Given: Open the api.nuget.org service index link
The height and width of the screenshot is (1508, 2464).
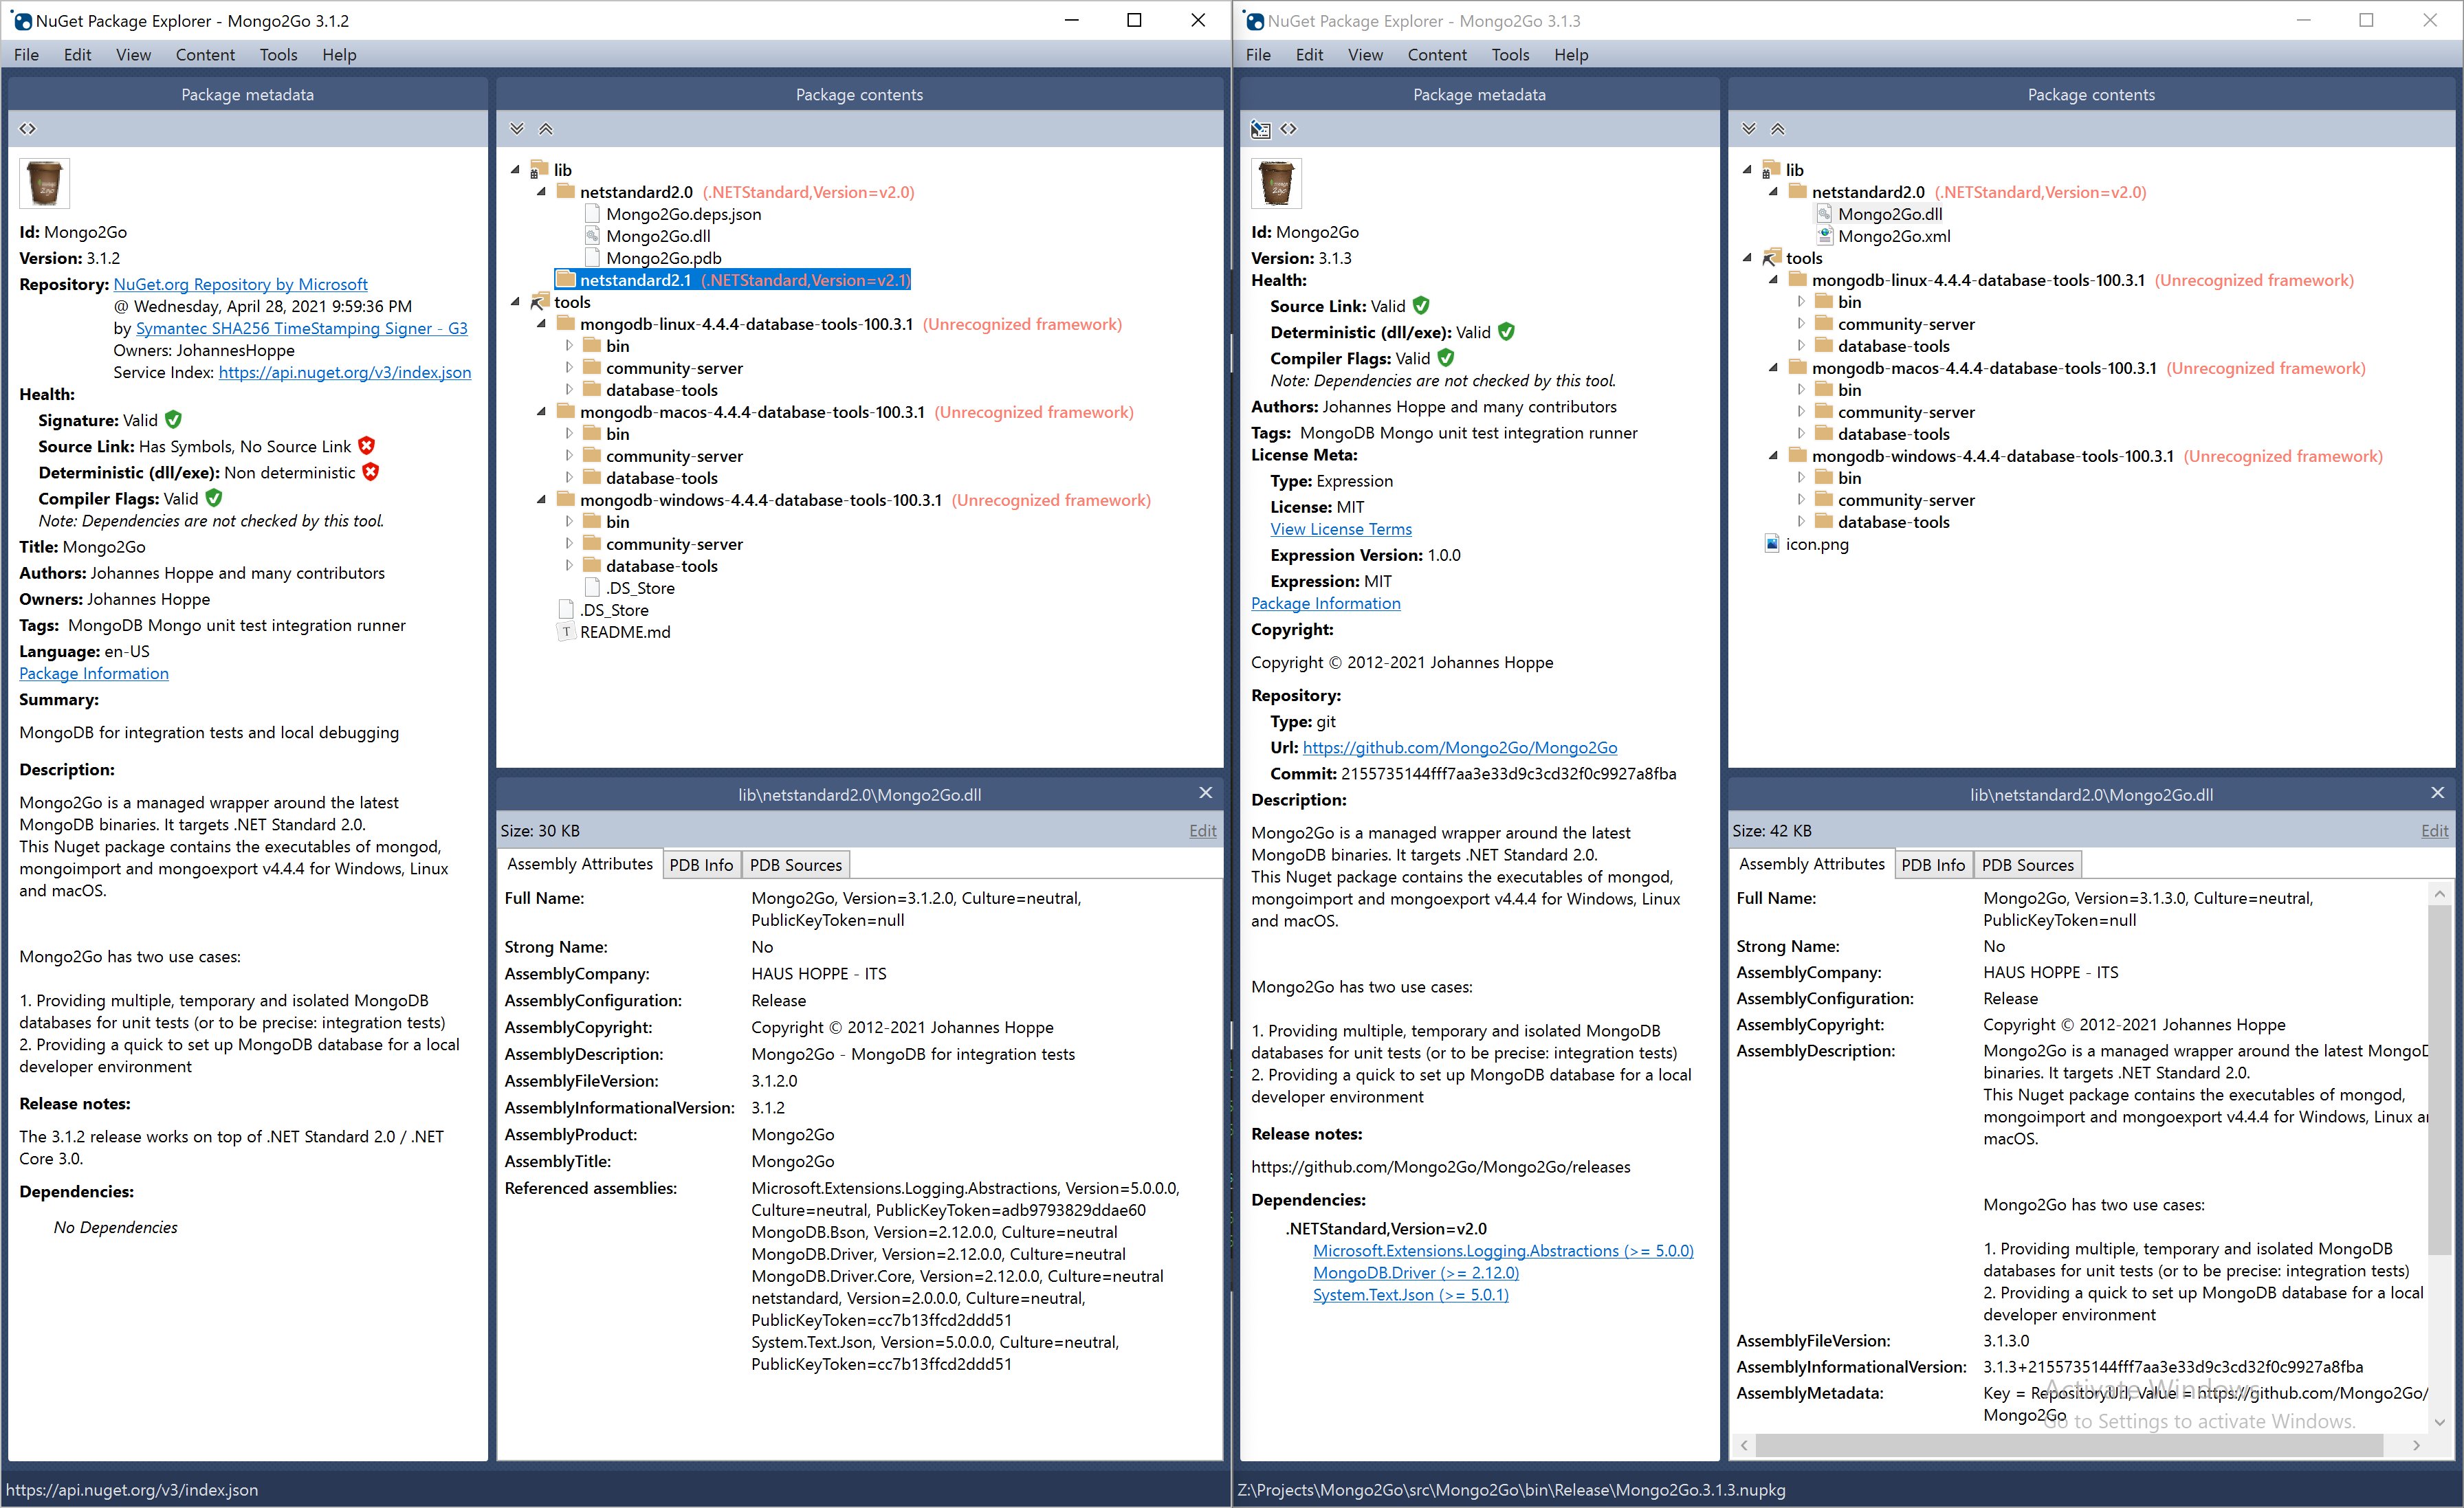Looking at the screenshot, I should [345, 372].
